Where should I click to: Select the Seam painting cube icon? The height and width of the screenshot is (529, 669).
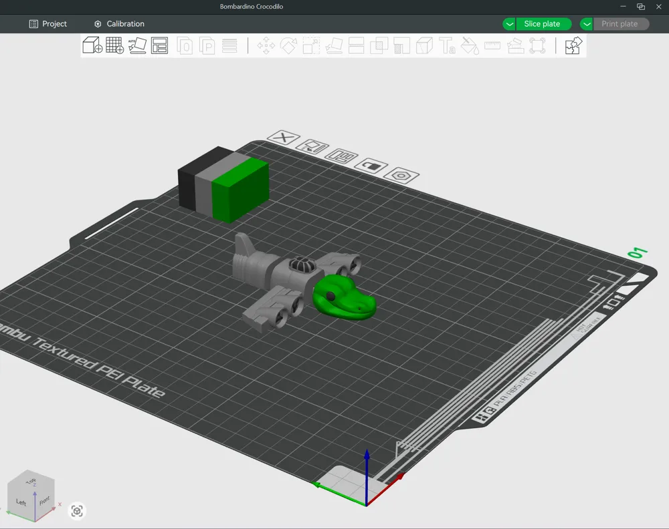[x=424, y=45]
